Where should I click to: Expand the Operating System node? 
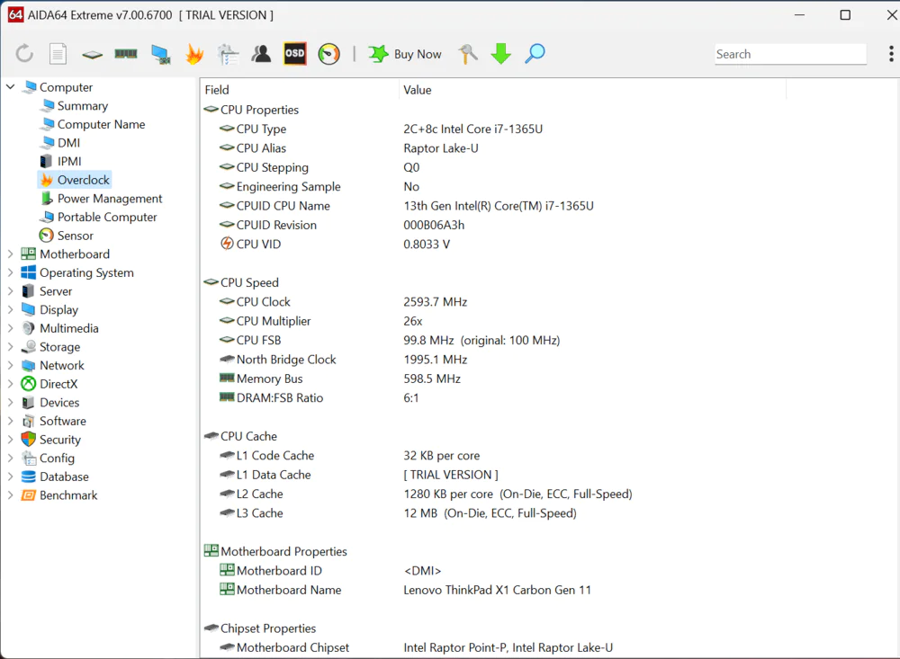click(x=10, y=272)
